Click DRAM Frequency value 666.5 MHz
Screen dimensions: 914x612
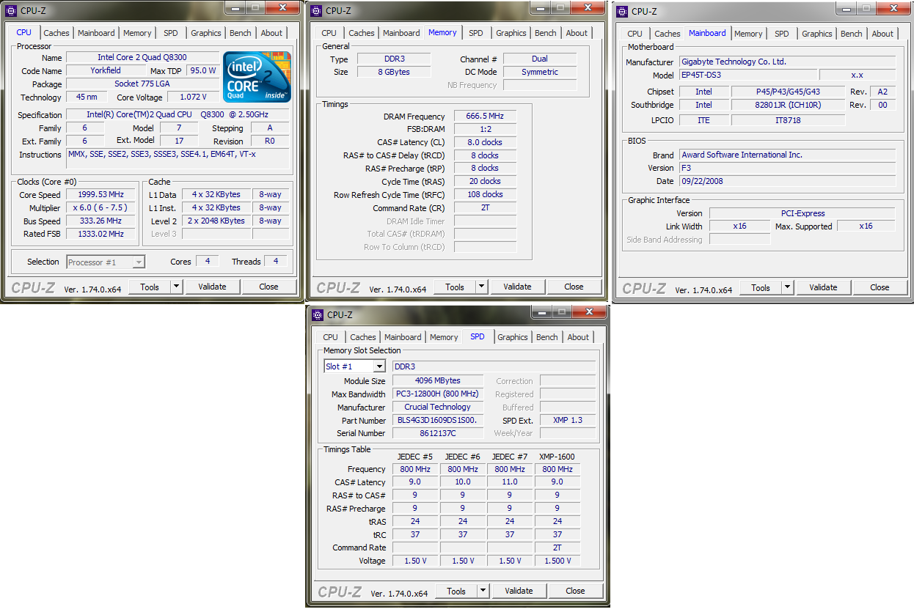pos(485,117)
